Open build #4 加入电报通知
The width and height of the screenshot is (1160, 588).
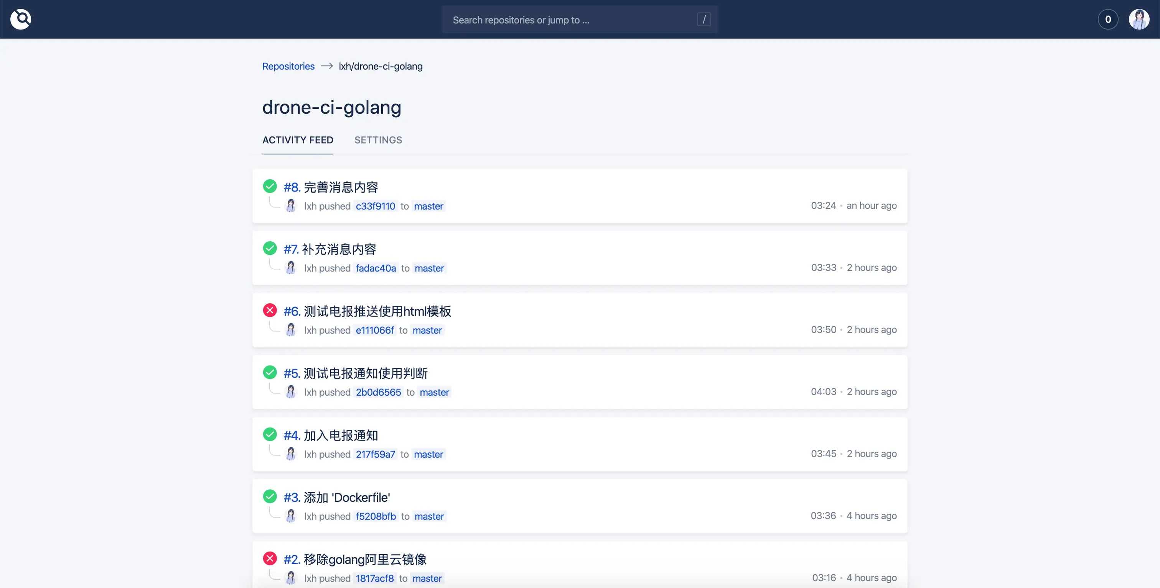click(x=331, y=435)
